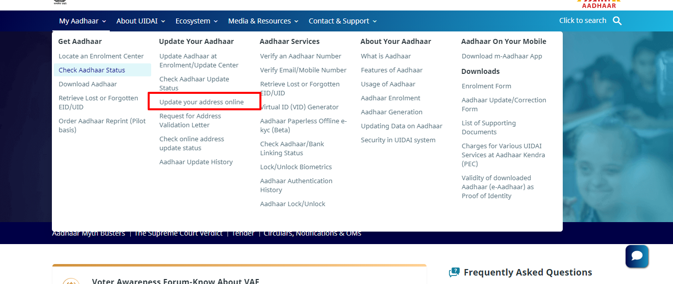Viewport: 673px width, 284px height.
Task: Open Retrieve Lost or Forgotten EID/UID under Aadhaar Services
Action: point(300,89)
